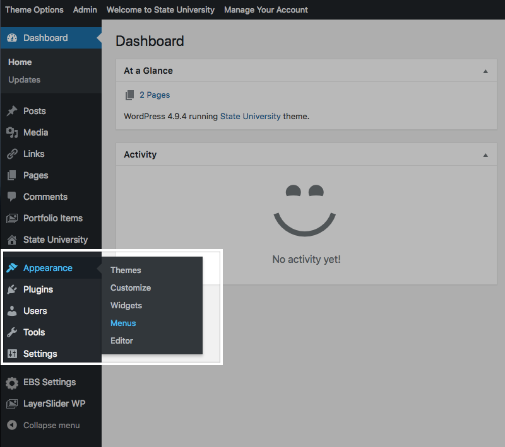Click the At a Glance heading
This screenshot has height=447, width=505.
[148, 71]
